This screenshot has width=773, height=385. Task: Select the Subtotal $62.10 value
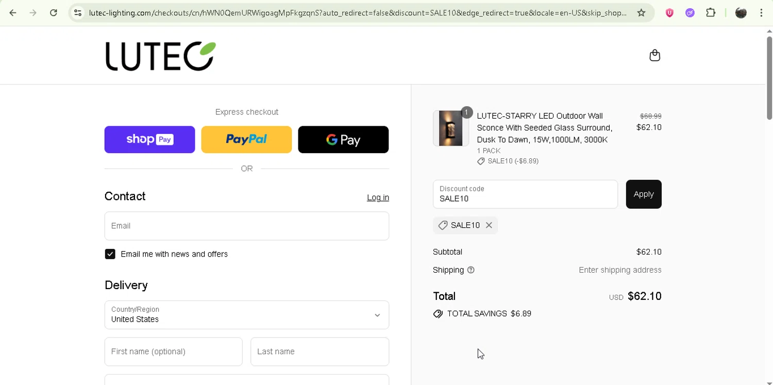coord(649,252)
